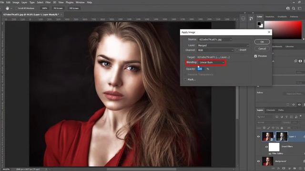The width and height of the screenshot is (305, 171).
Task: Select Layer 1 mask thumbnail
Action: (x=282, y=136)
